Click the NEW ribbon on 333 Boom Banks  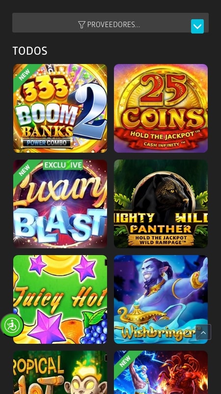24,75
